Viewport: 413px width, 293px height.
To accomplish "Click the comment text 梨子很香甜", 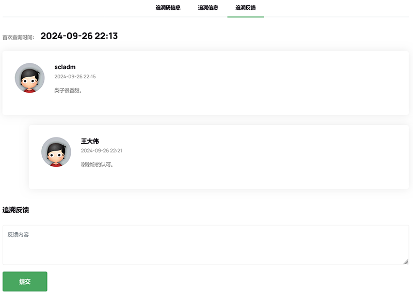I will [68, 91].
